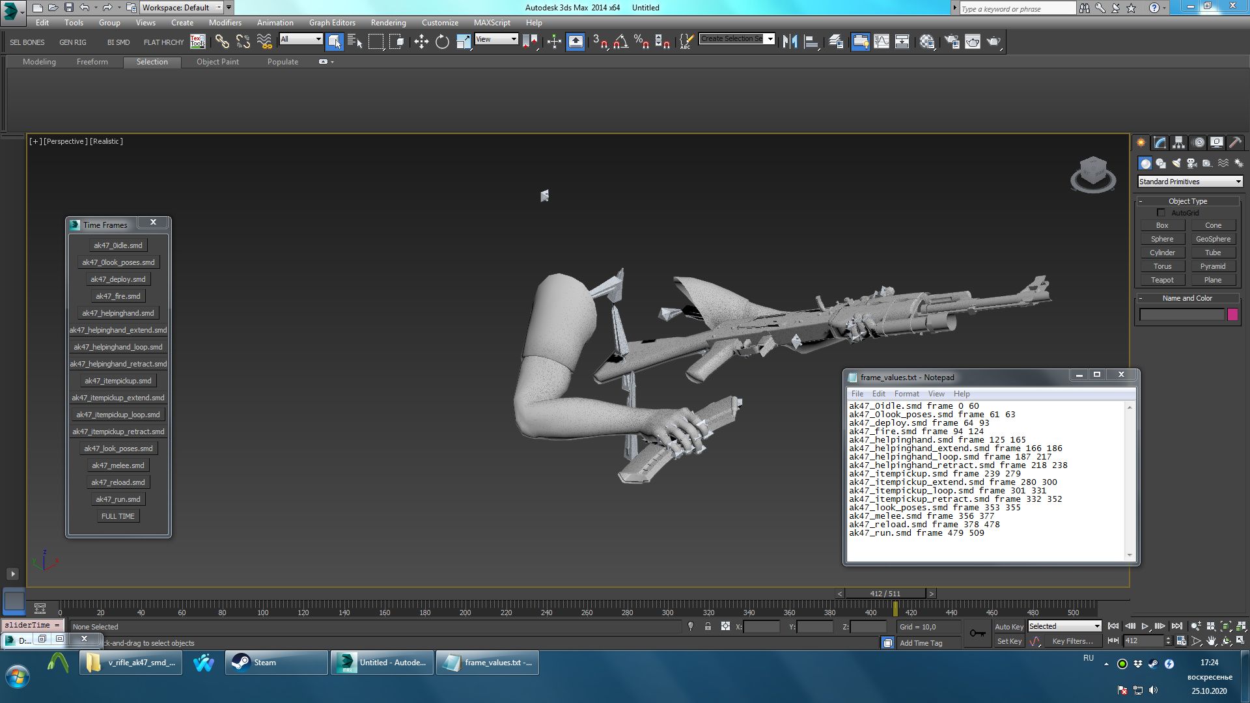Open the Graph Editors menu

click(x=332, y=23)
